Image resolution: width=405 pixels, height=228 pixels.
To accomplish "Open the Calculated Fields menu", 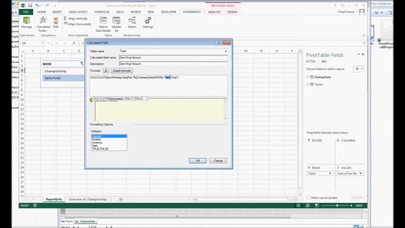I will click(x=43, y=24).
